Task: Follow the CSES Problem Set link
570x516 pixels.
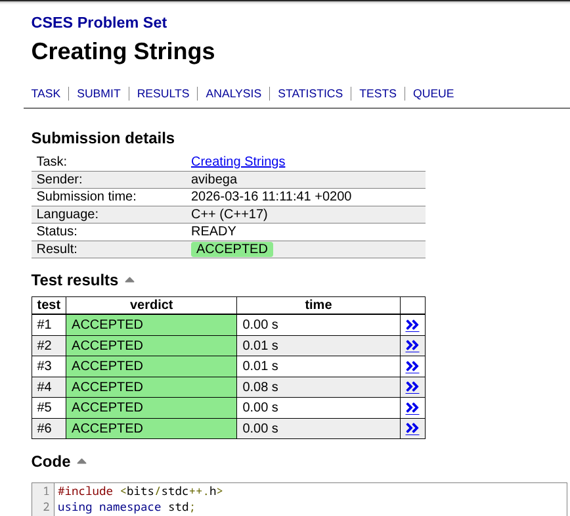Action: coord(99,22)
